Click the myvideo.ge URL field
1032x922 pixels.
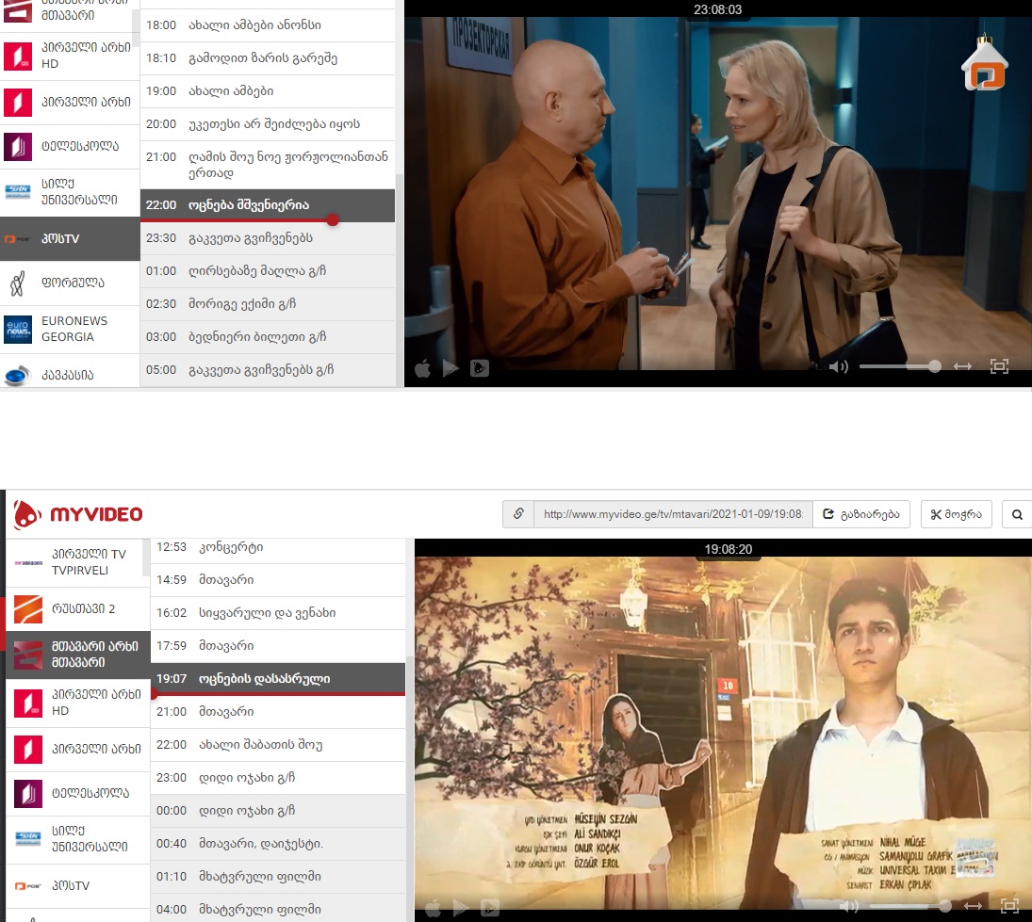coord(673,514)
